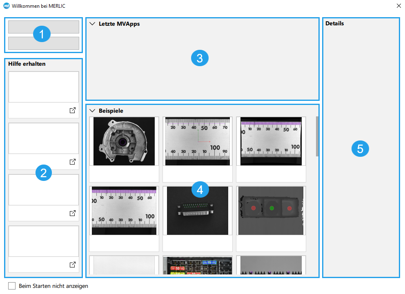The height and width of the screenshot is (294, 405).
Task: Open the third help card's external link icon
Action: pyautogui.click(x=72, y=213)
